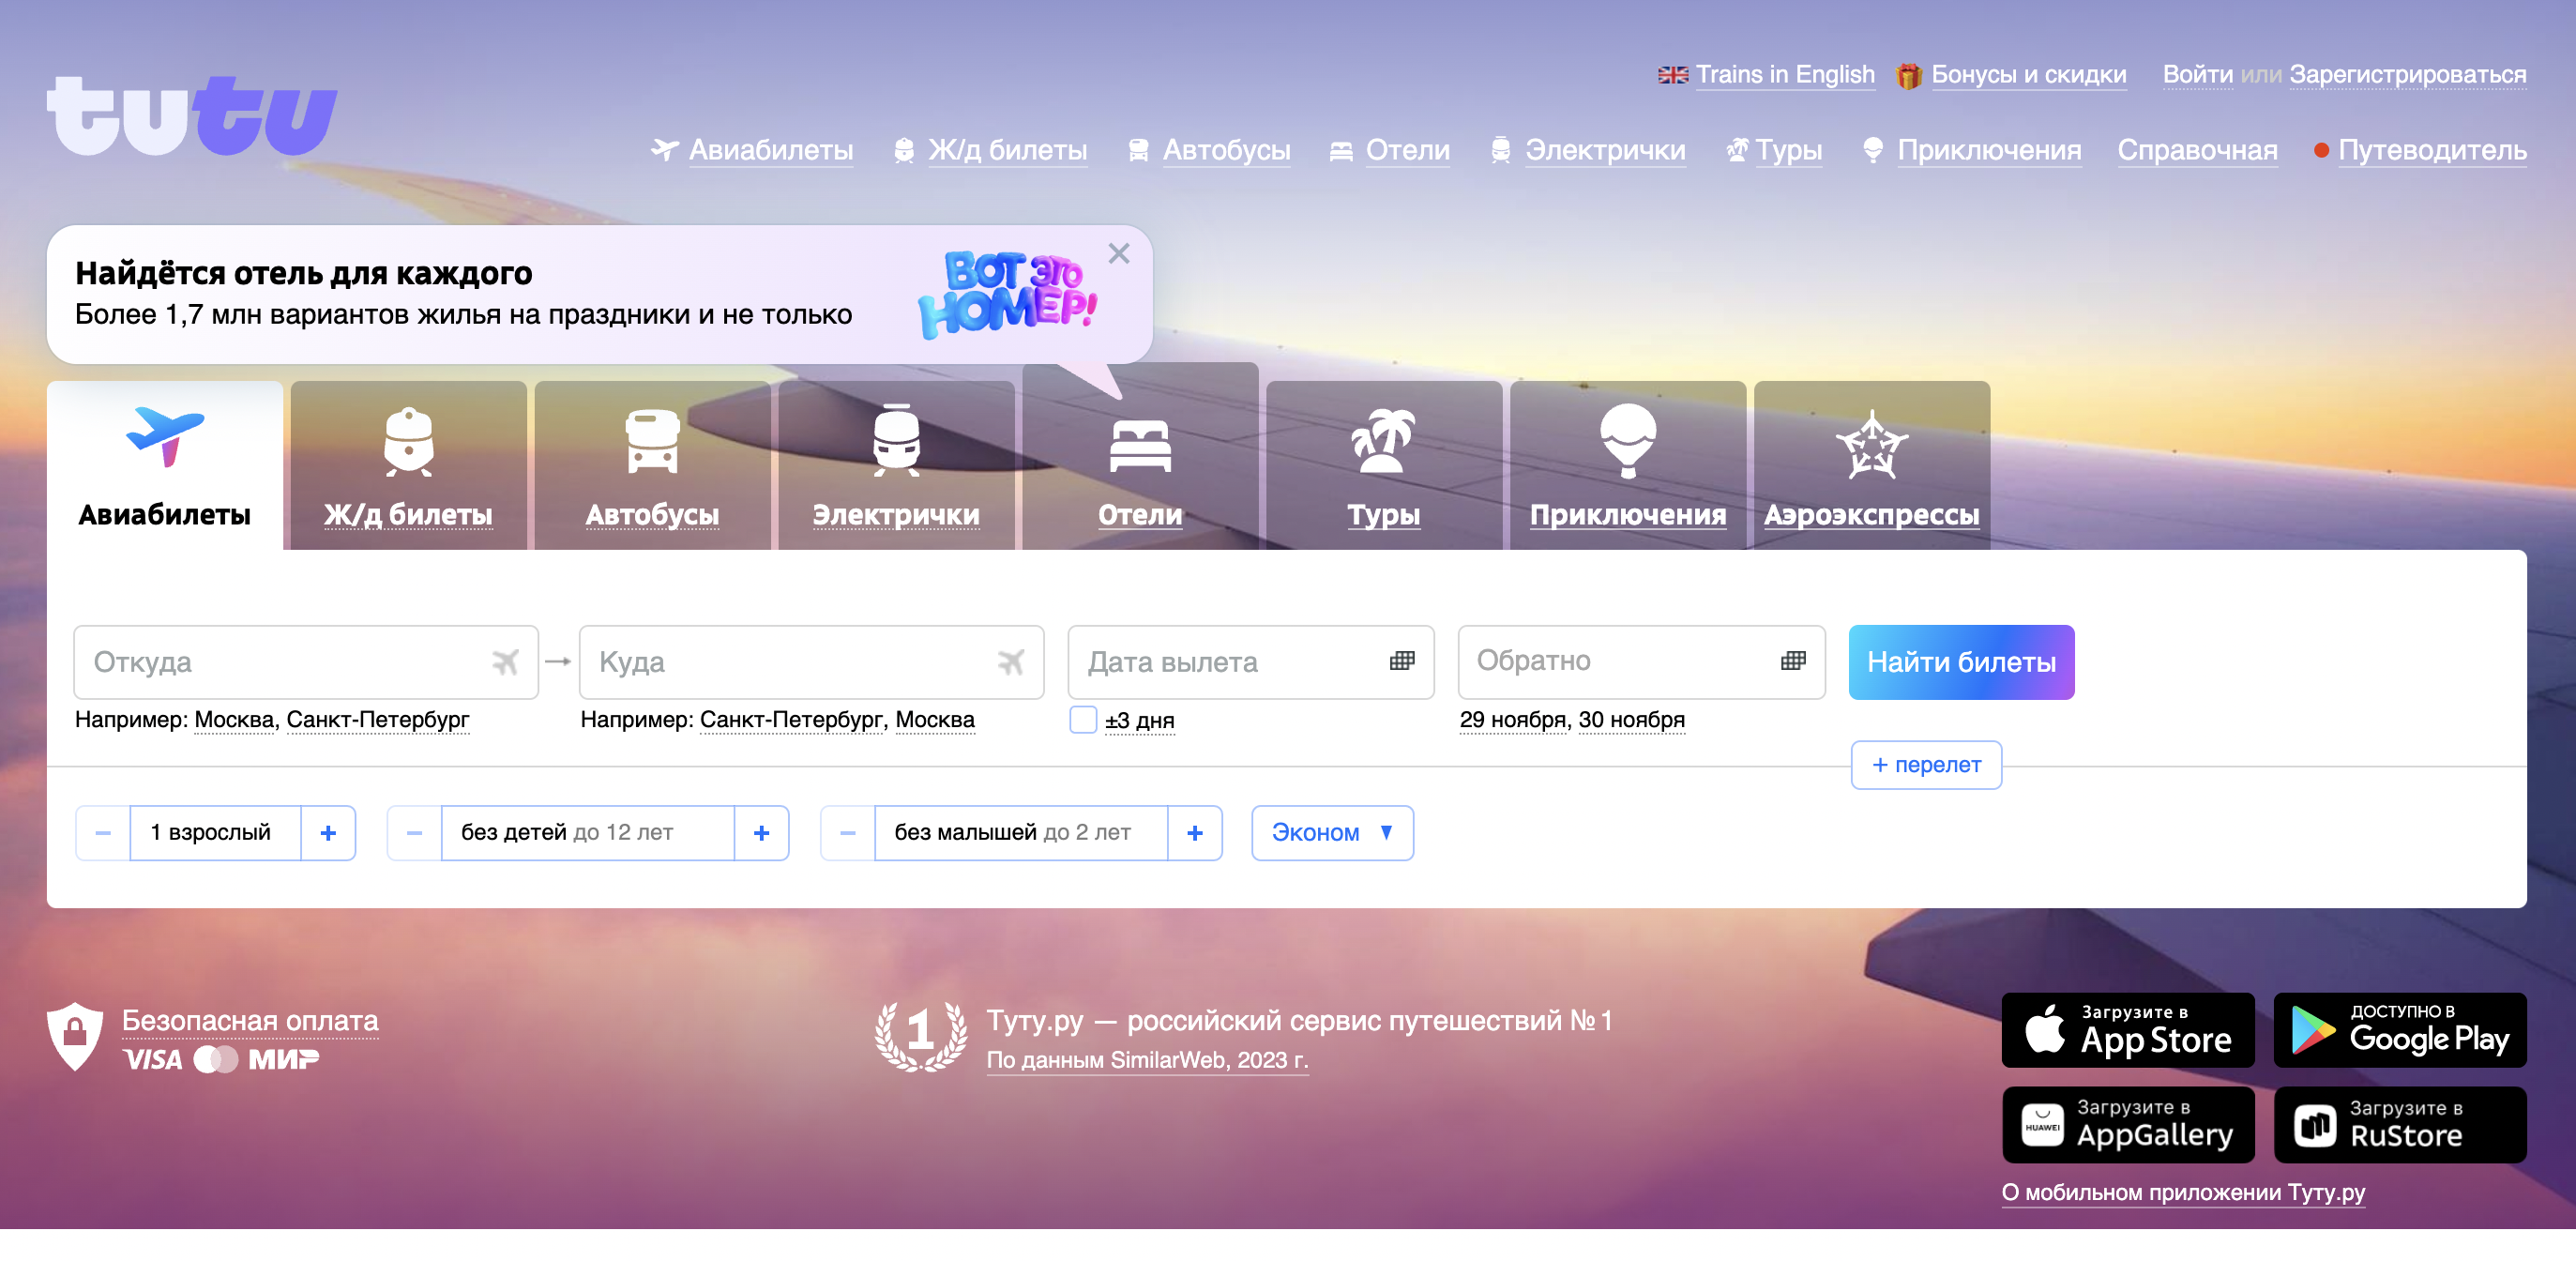Viewport: 2576px width, 1261px height.
Task: Click the 'Вот это номер!' promo graphic
Action: 1008,294
